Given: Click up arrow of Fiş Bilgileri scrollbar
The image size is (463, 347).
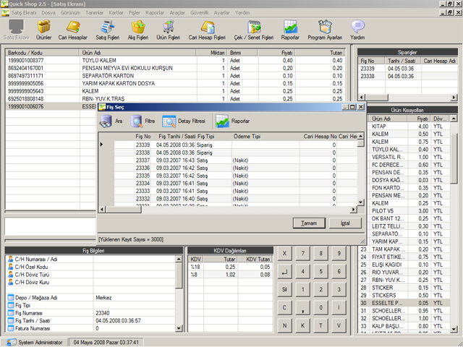Looking at the screenshot, I should [179, 259].
